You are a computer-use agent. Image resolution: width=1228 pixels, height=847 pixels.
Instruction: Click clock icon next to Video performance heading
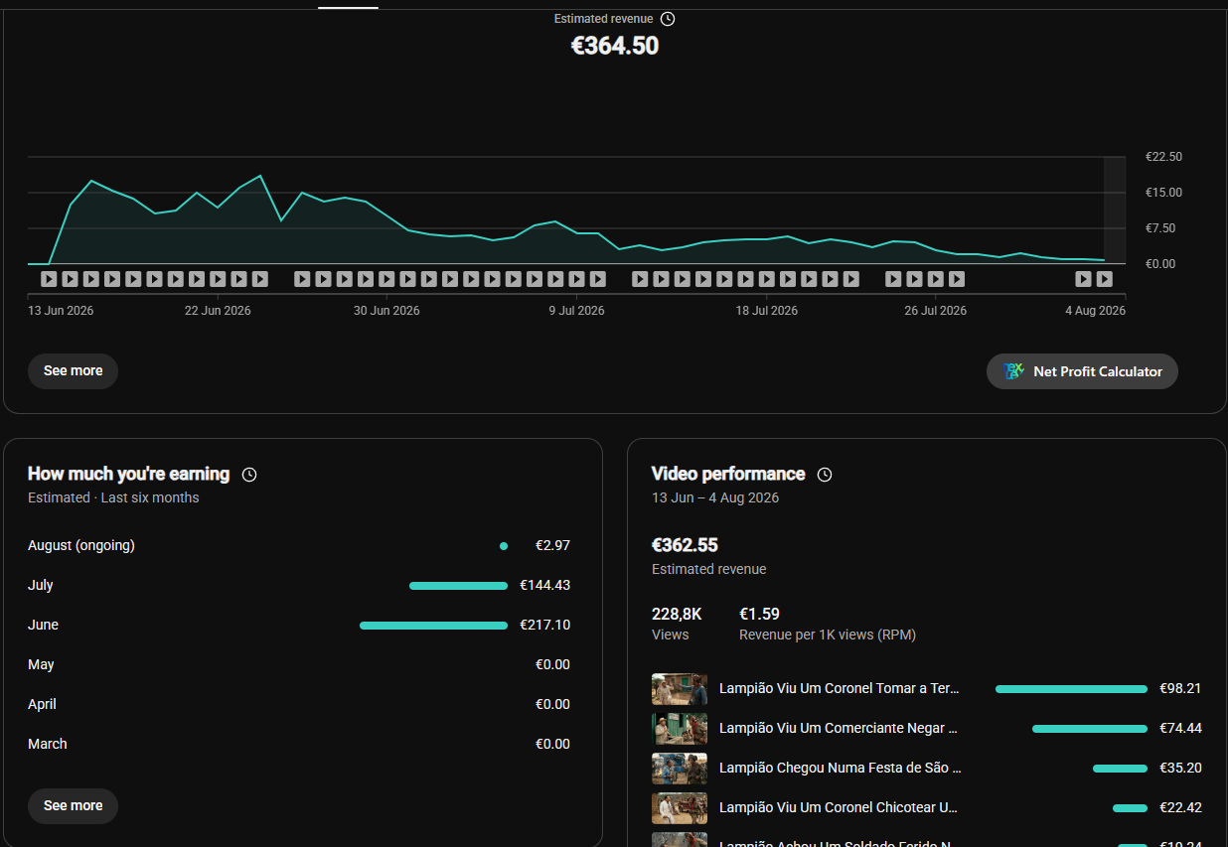pyautogui.click(x=825, y=475)
